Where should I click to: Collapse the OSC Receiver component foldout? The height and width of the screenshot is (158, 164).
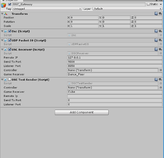(2, 50)
